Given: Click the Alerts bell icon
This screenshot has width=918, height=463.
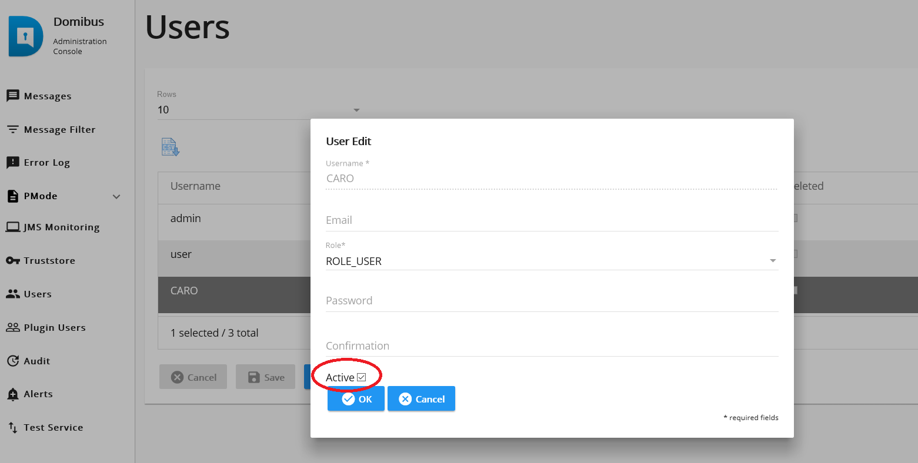Looking at the screenshot, I should pyautogui.click(x=12, y=394).
